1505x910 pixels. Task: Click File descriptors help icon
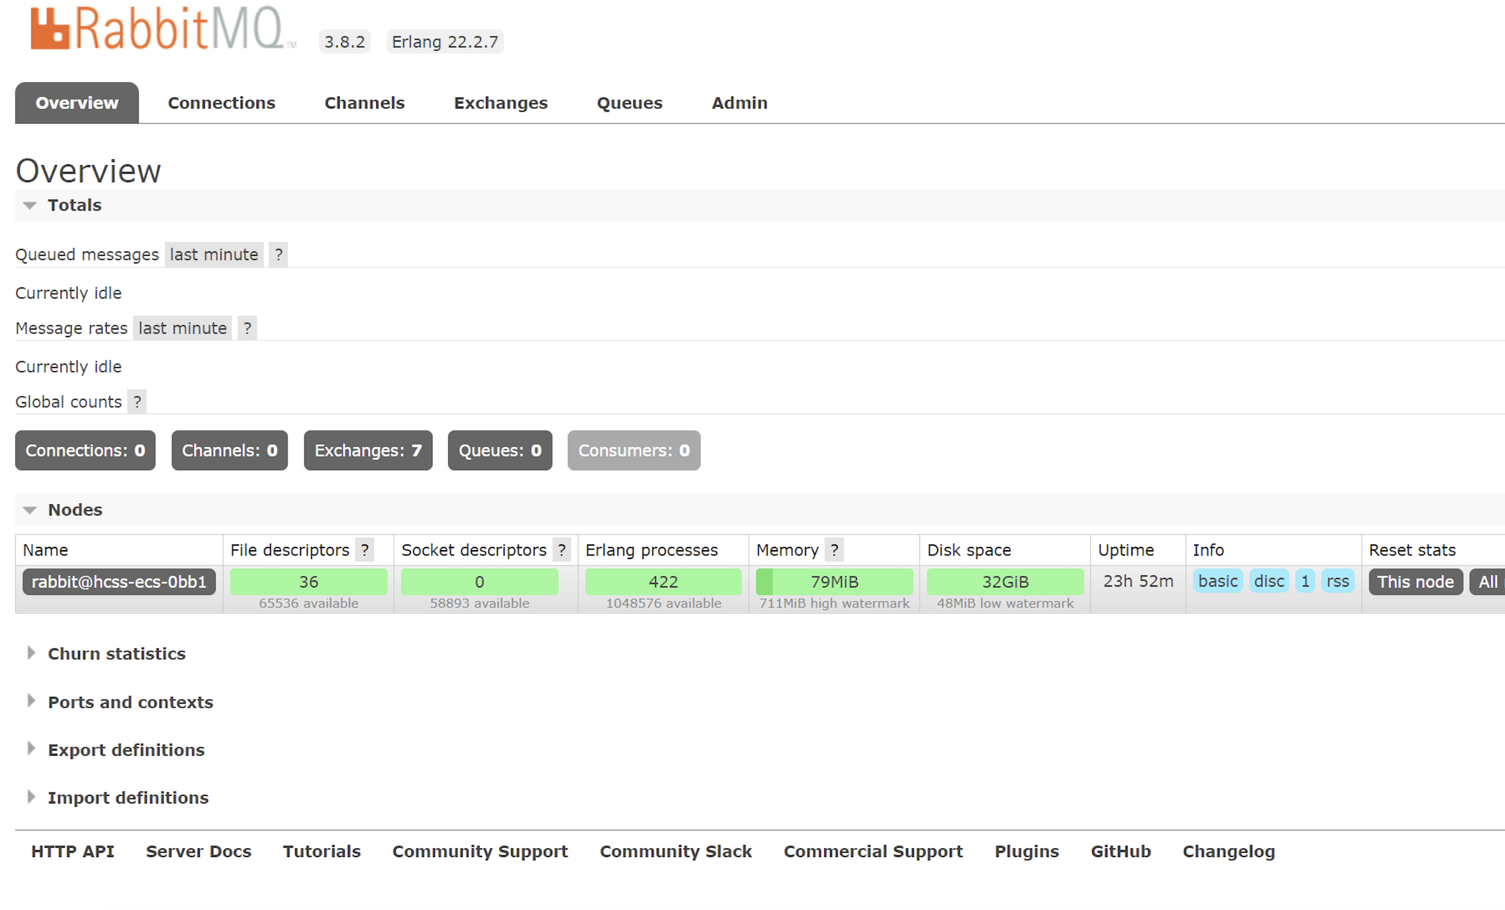(x=364, y=550)
